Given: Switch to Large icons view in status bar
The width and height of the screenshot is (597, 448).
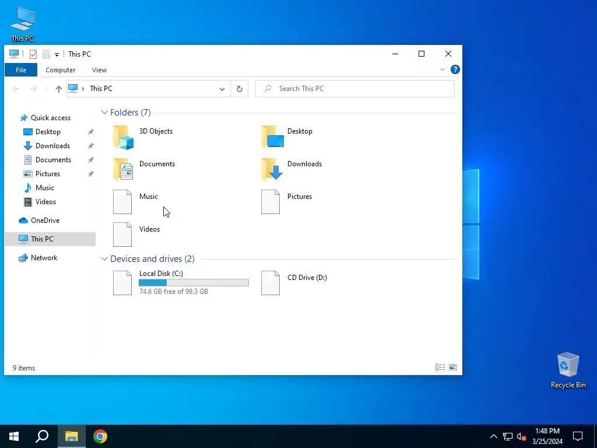Looking at the screenshot, I should tap(452, 367).
